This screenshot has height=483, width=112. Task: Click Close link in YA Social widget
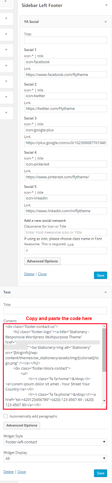42,274
